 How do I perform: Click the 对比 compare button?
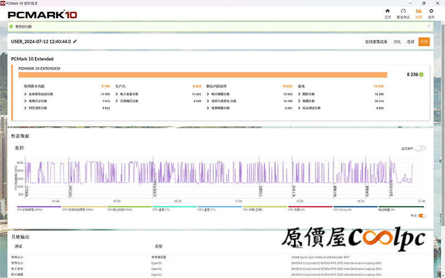coord(397,42)
